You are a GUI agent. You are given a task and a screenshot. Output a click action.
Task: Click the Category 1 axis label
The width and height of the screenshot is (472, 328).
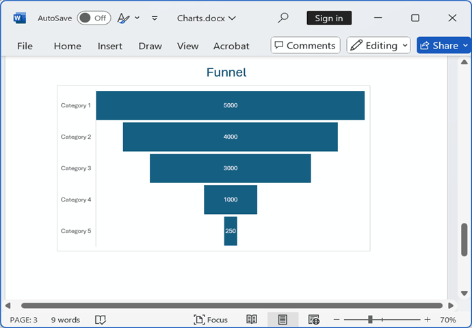point(76,105)
